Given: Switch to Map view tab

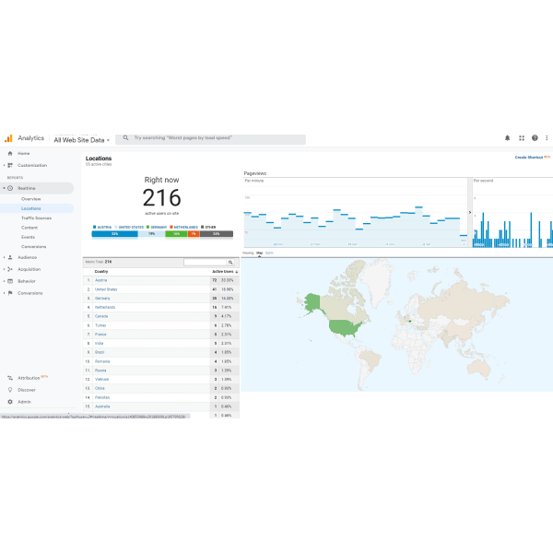Looking at the screenshot, I should (260, 253).
